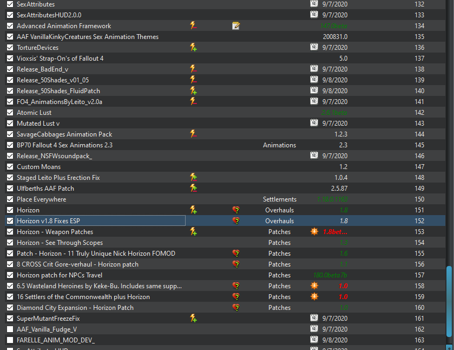Click the endorse heart on Diamond City Expansion patch
Viewport: 454px width, 350px height.
point(236,308)
